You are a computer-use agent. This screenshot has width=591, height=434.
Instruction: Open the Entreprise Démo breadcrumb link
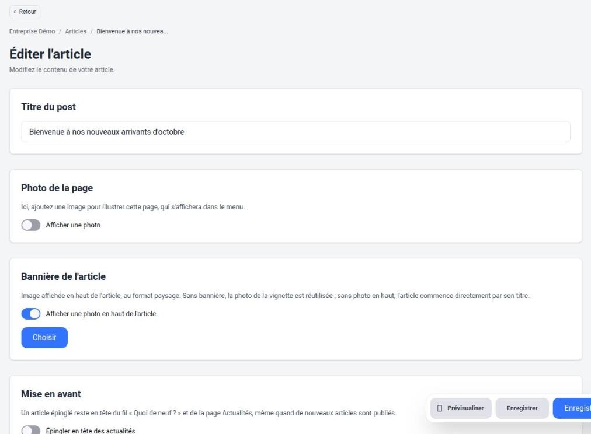click(32, 32)
